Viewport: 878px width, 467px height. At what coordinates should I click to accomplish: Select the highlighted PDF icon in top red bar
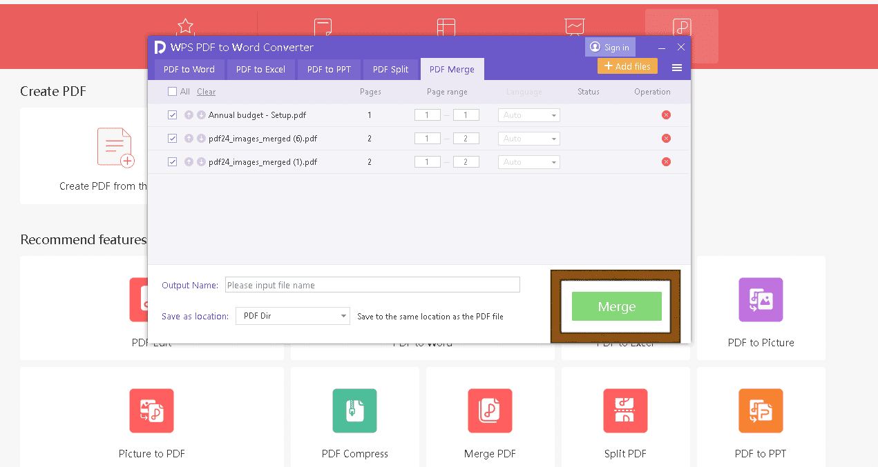tap(682, 28)
